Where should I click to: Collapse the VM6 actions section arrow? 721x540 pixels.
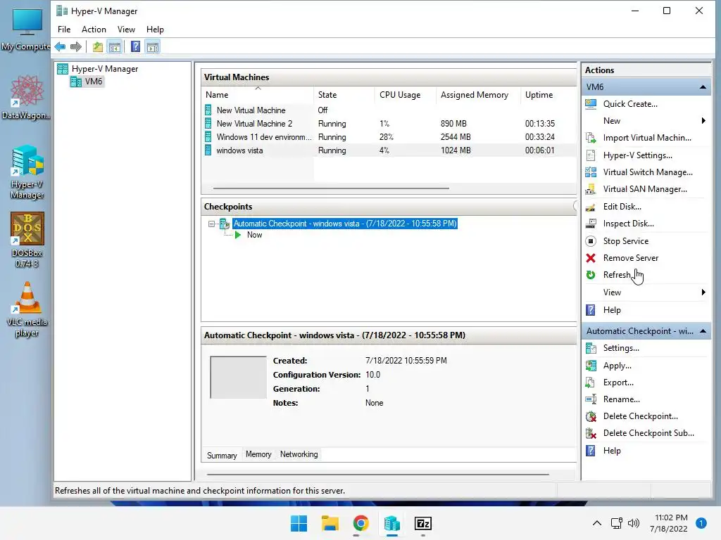coord(703,86)
